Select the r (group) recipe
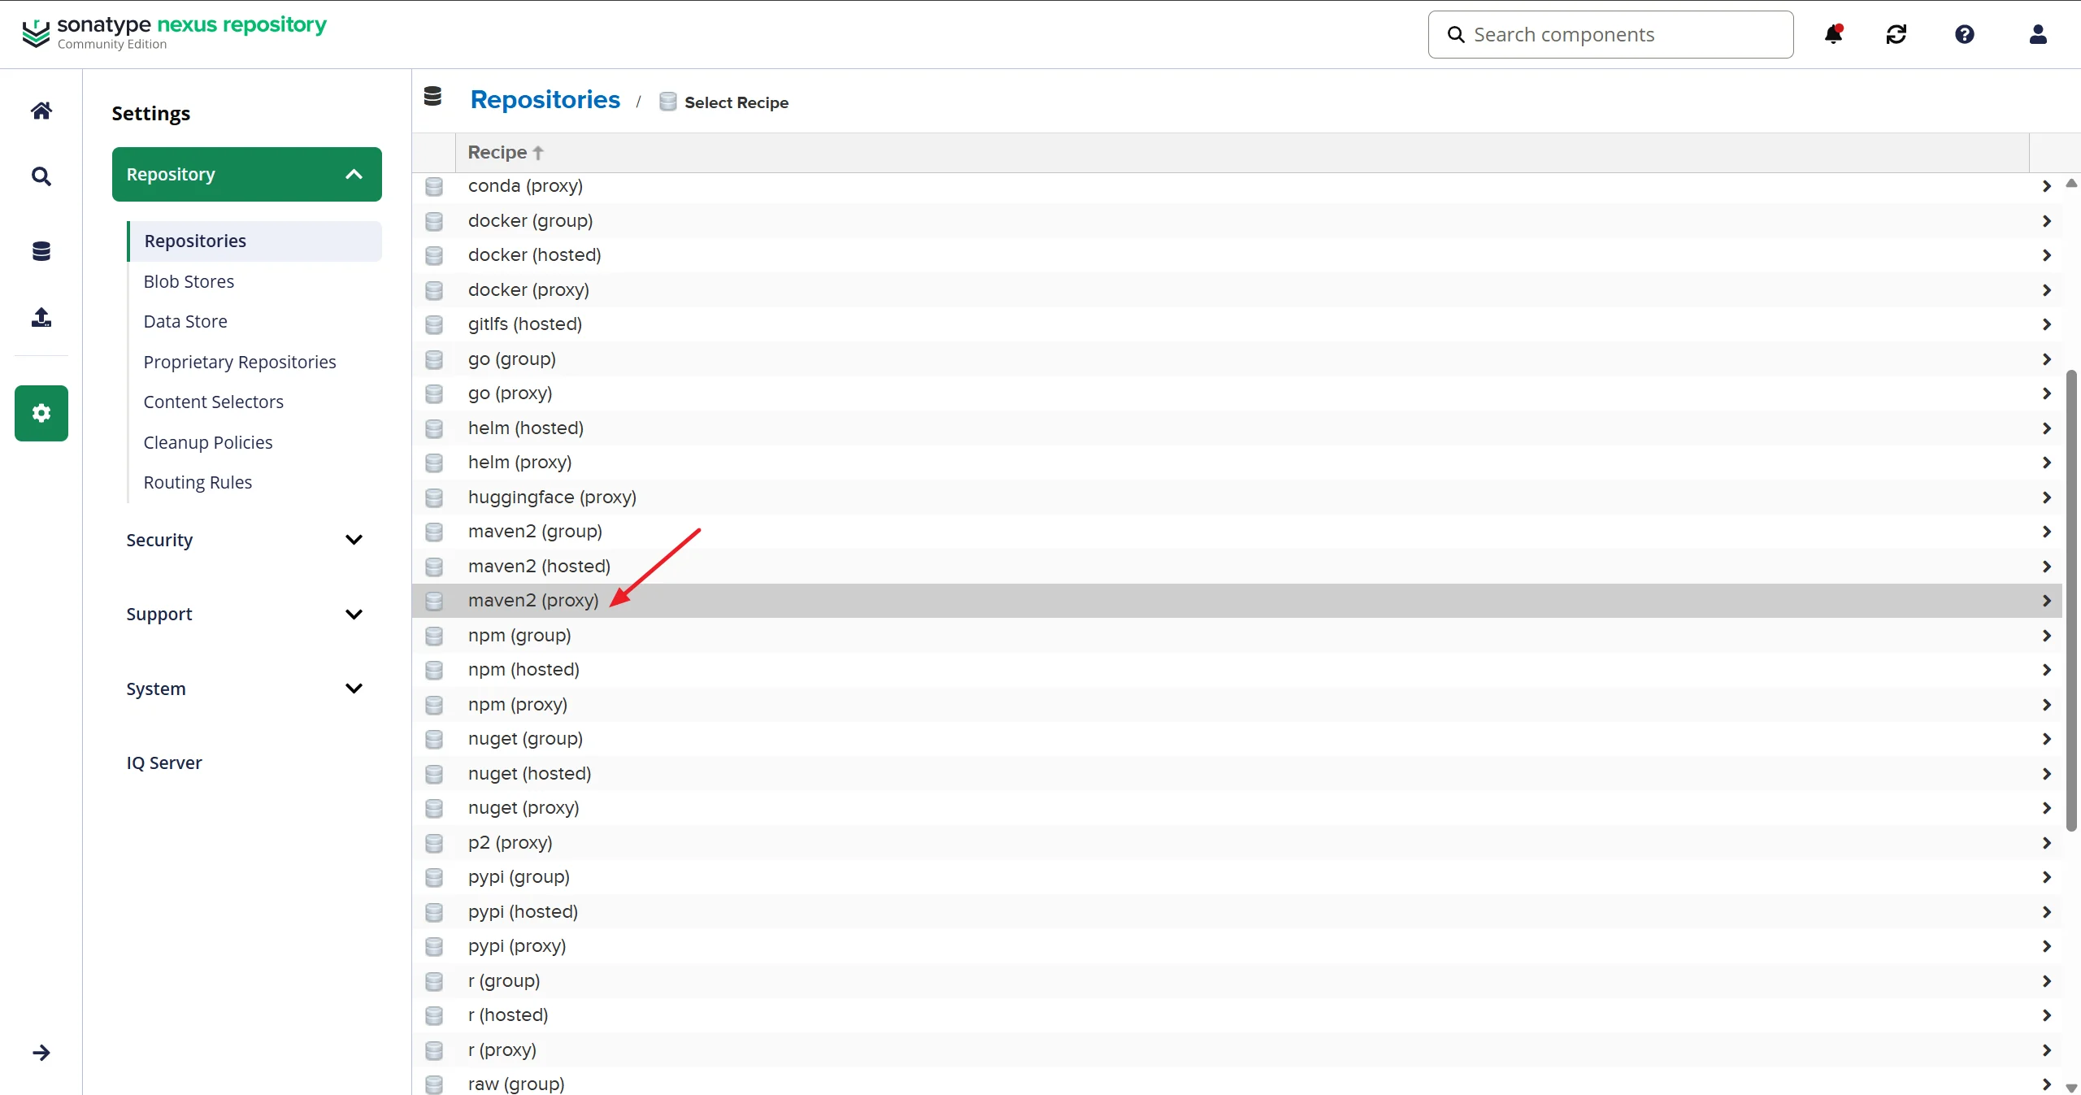 1237,981
